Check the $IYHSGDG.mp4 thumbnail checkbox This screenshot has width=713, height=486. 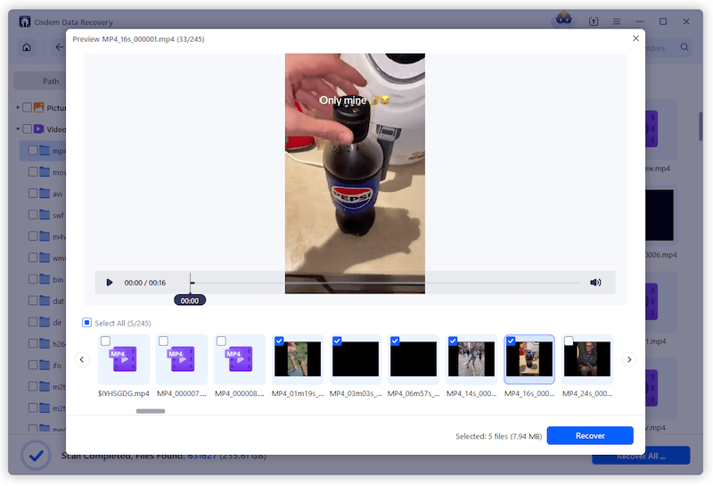[x=106, y=342]
